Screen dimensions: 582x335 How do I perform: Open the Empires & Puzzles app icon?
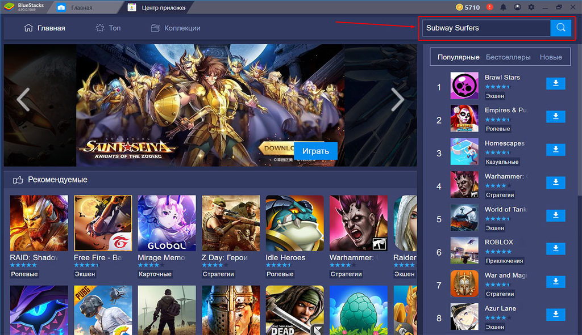click(464, 118)
